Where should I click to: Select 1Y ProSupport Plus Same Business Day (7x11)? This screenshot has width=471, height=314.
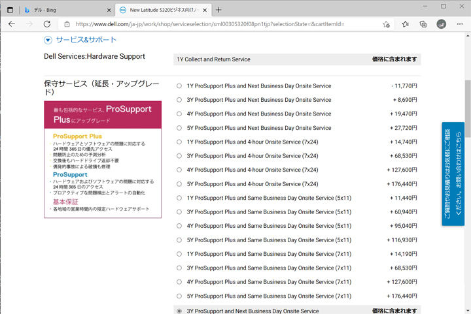click(x=179, y=254)
